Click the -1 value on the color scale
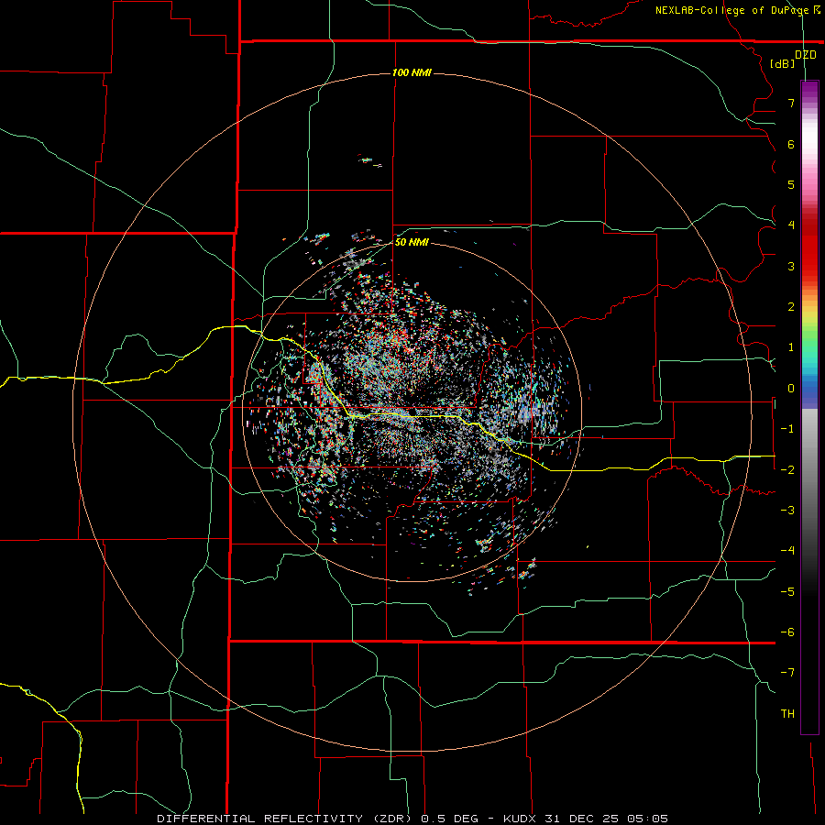Viewport: 825px width, 825px height. coord(787,429)
